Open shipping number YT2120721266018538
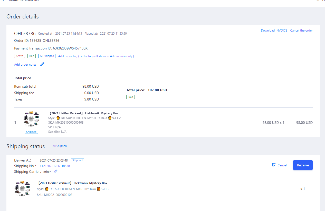The image size is (325, 211). [x=55, y=166]
